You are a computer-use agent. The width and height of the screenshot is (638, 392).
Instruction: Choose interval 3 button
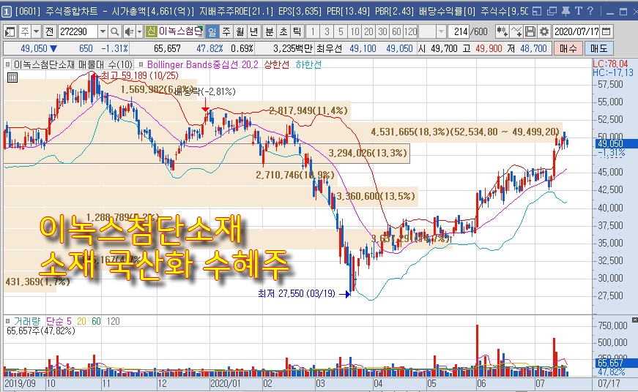(327, 31)
